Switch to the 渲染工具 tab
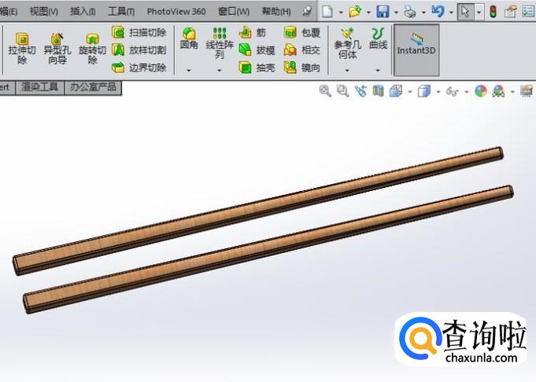Viewport: 536px width, 382px height. tap(40, 87)
